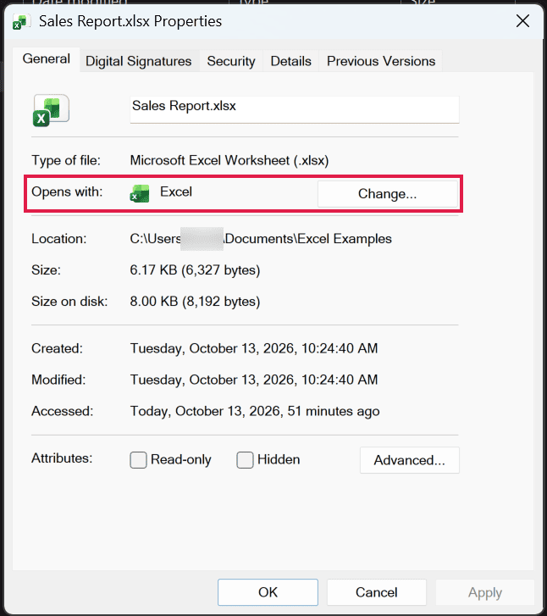Screen dimensions: 547x616
Task: Switch to the Digital Signatures tab
Action: point(139,61)
